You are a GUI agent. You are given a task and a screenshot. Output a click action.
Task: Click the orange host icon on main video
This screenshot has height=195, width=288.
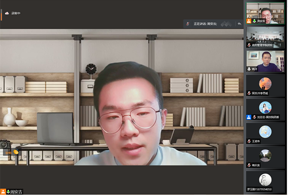click(3, 192)
